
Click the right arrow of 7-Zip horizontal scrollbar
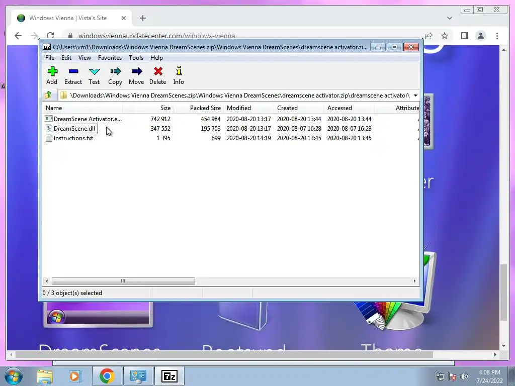(414, 281)
